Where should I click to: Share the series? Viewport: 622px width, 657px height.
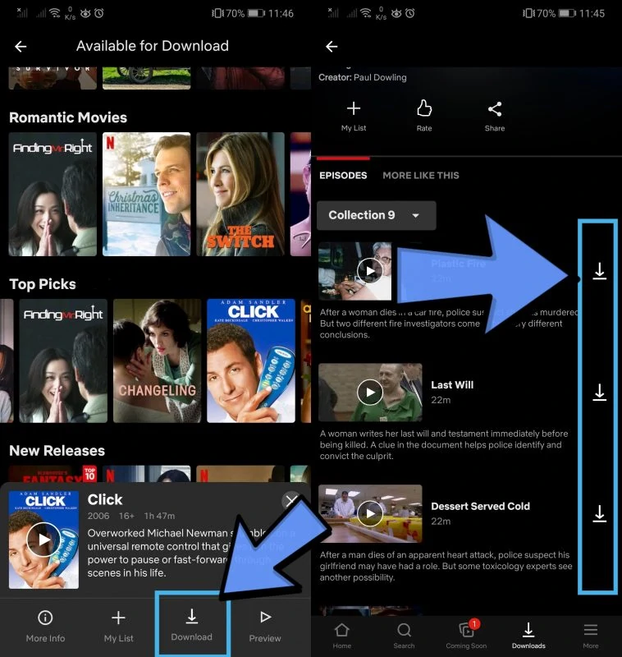495,117
